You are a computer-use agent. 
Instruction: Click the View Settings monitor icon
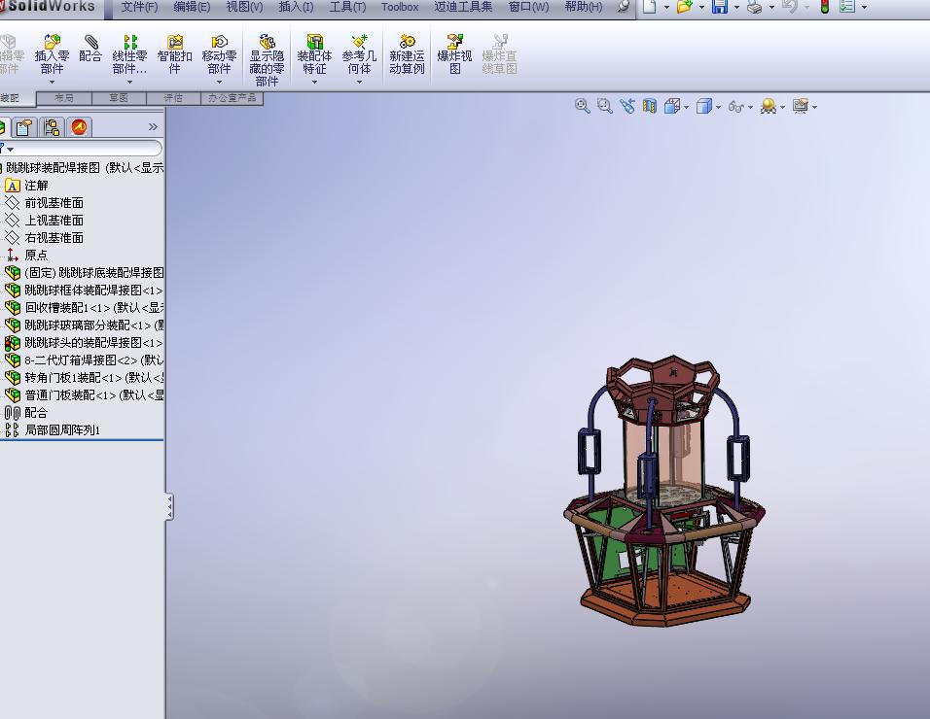click(801, 106)
